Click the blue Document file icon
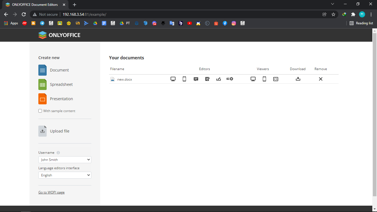 (43, 70)
